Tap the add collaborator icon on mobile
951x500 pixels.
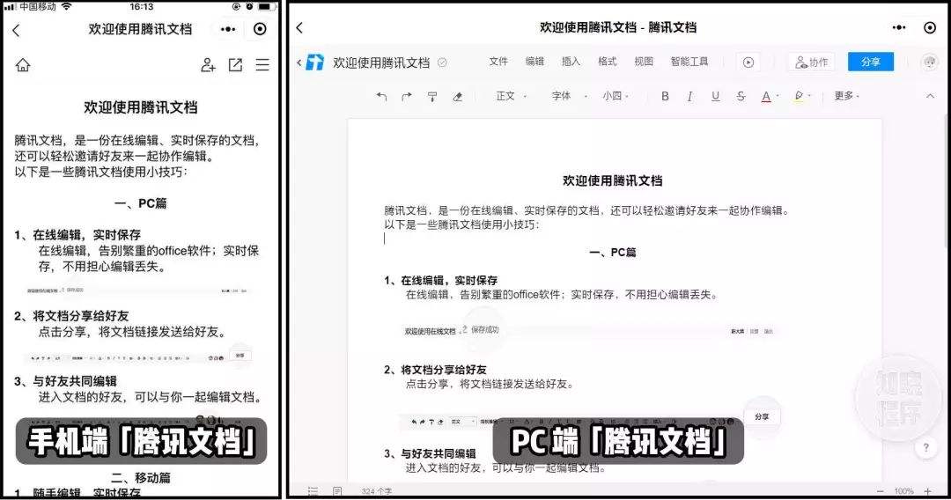pyautogui.click(x=208, y=65)
